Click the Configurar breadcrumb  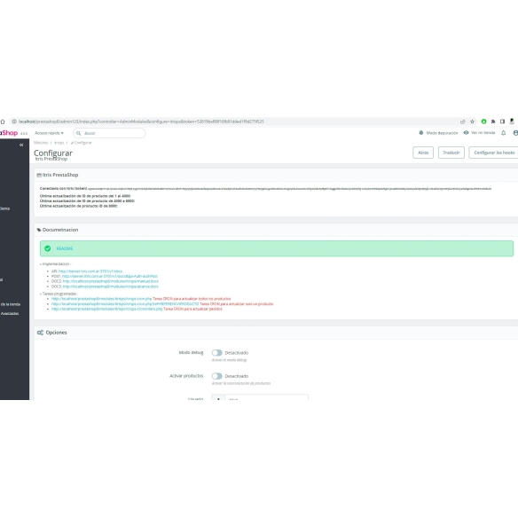pyautogui.click(x=82, y=143)
